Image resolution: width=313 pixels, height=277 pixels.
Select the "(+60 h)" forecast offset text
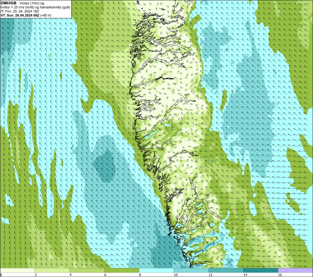click(46, 15)
